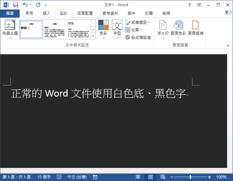
Task: Open the 色彩 theme colors swatch menu
Action: pos(103,29)
